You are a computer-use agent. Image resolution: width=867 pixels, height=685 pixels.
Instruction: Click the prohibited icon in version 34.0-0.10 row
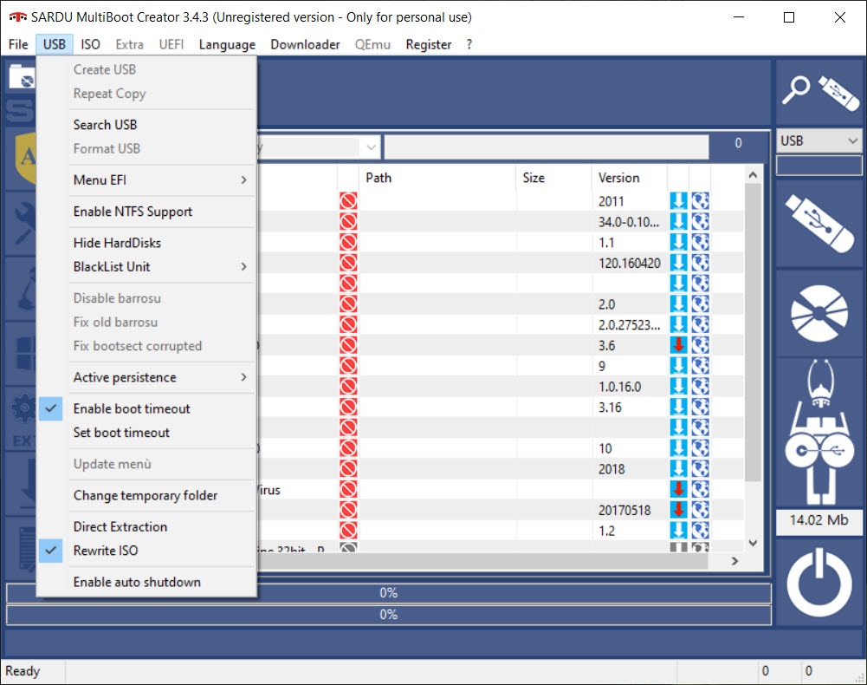(348, 221)
